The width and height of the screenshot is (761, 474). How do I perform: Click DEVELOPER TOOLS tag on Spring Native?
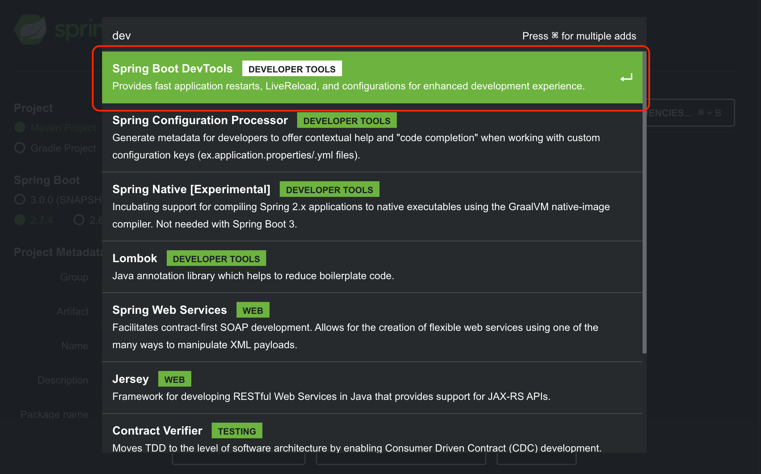pos(329,190)
